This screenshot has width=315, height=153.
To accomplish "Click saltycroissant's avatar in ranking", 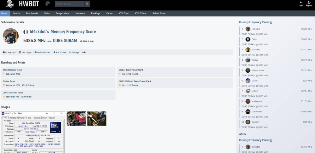I will click(248, 70).
